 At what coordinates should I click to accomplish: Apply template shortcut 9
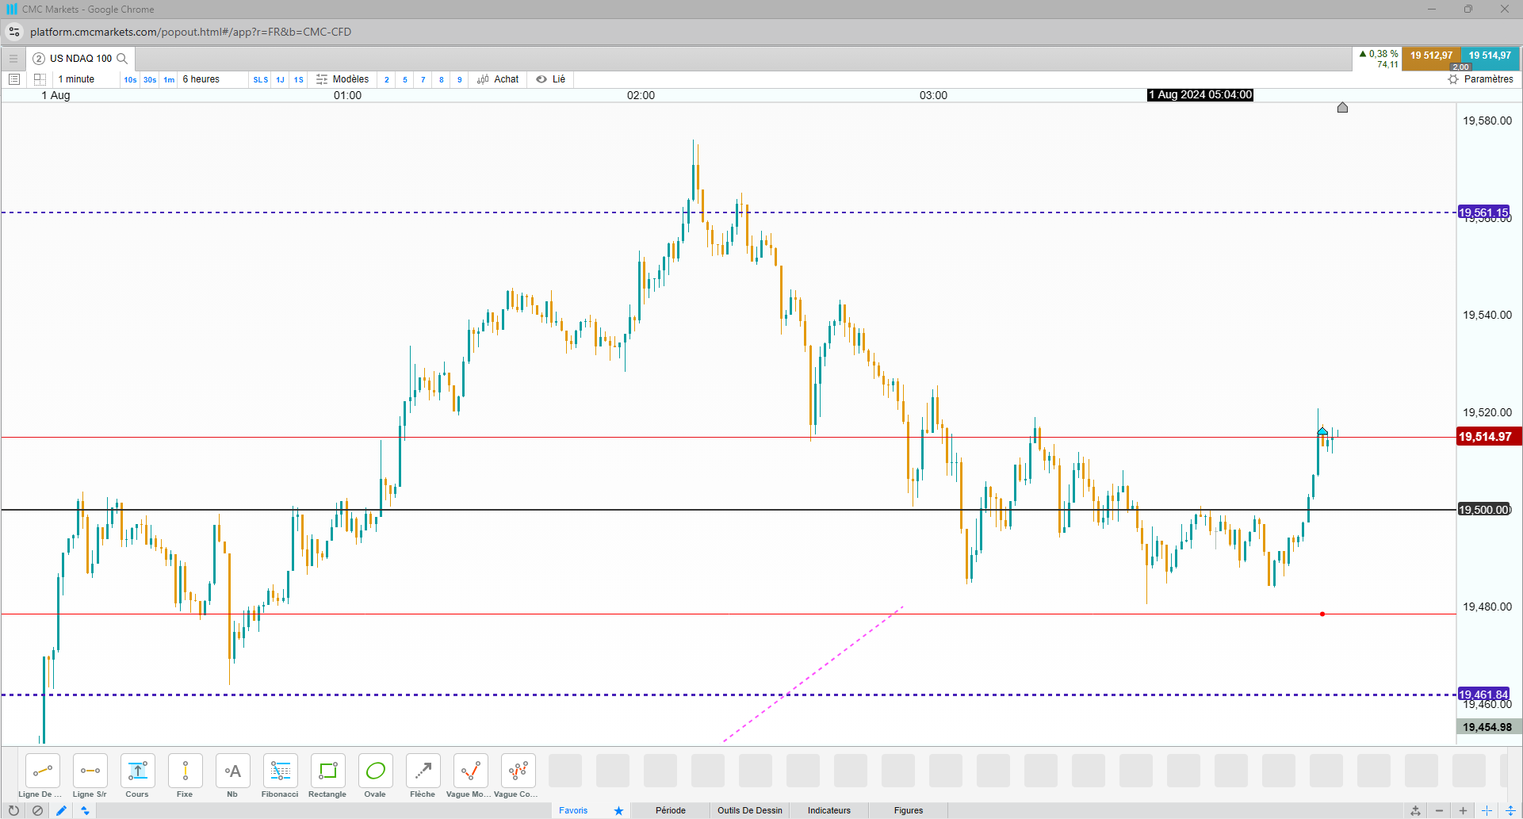(x=460, y=79)
